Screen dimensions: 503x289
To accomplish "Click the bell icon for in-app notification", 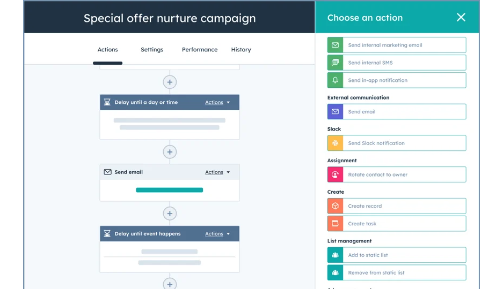I will pyautogui.click(x=335, y=80).
